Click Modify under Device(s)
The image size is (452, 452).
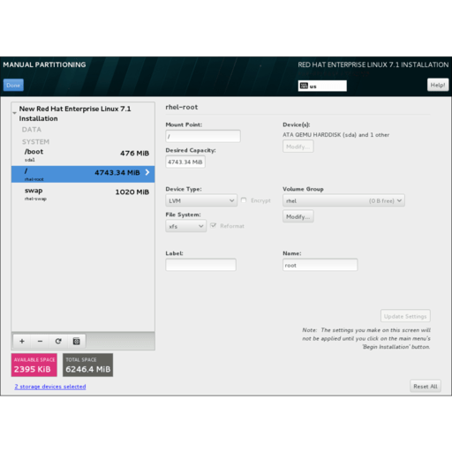click(298, 147)
